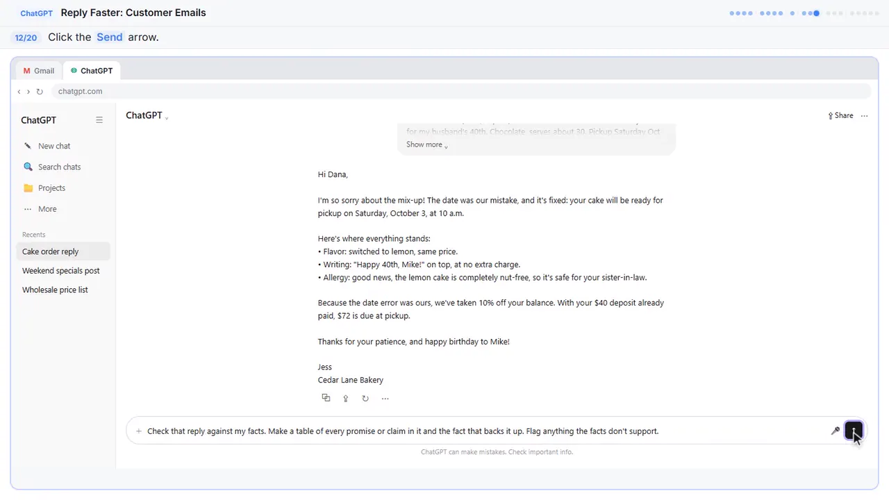Click the plus attach icon in prompt box
Viewport: 889px width, 500px height.
[x=139, y=431]
